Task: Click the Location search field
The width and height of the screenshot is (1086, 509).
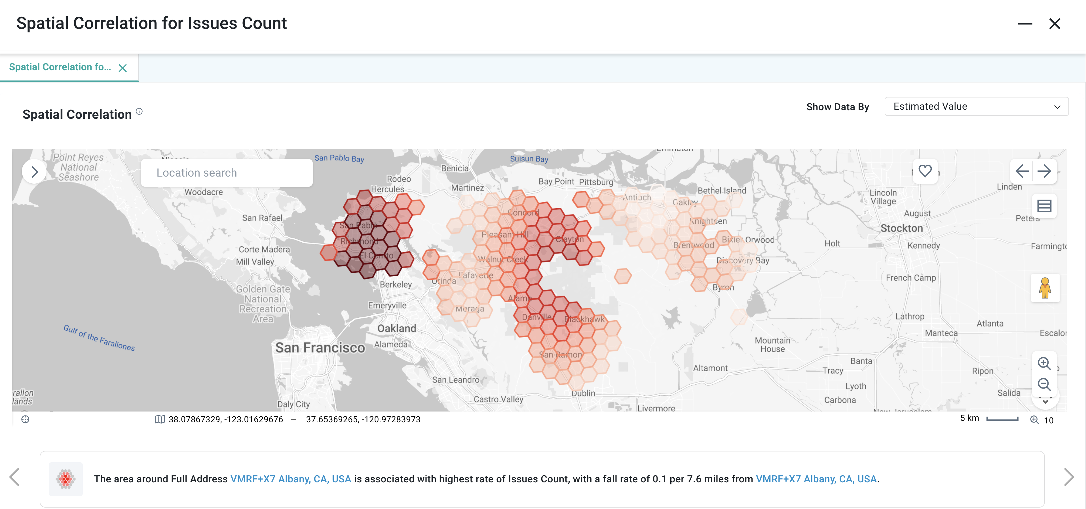Action: 226,173
